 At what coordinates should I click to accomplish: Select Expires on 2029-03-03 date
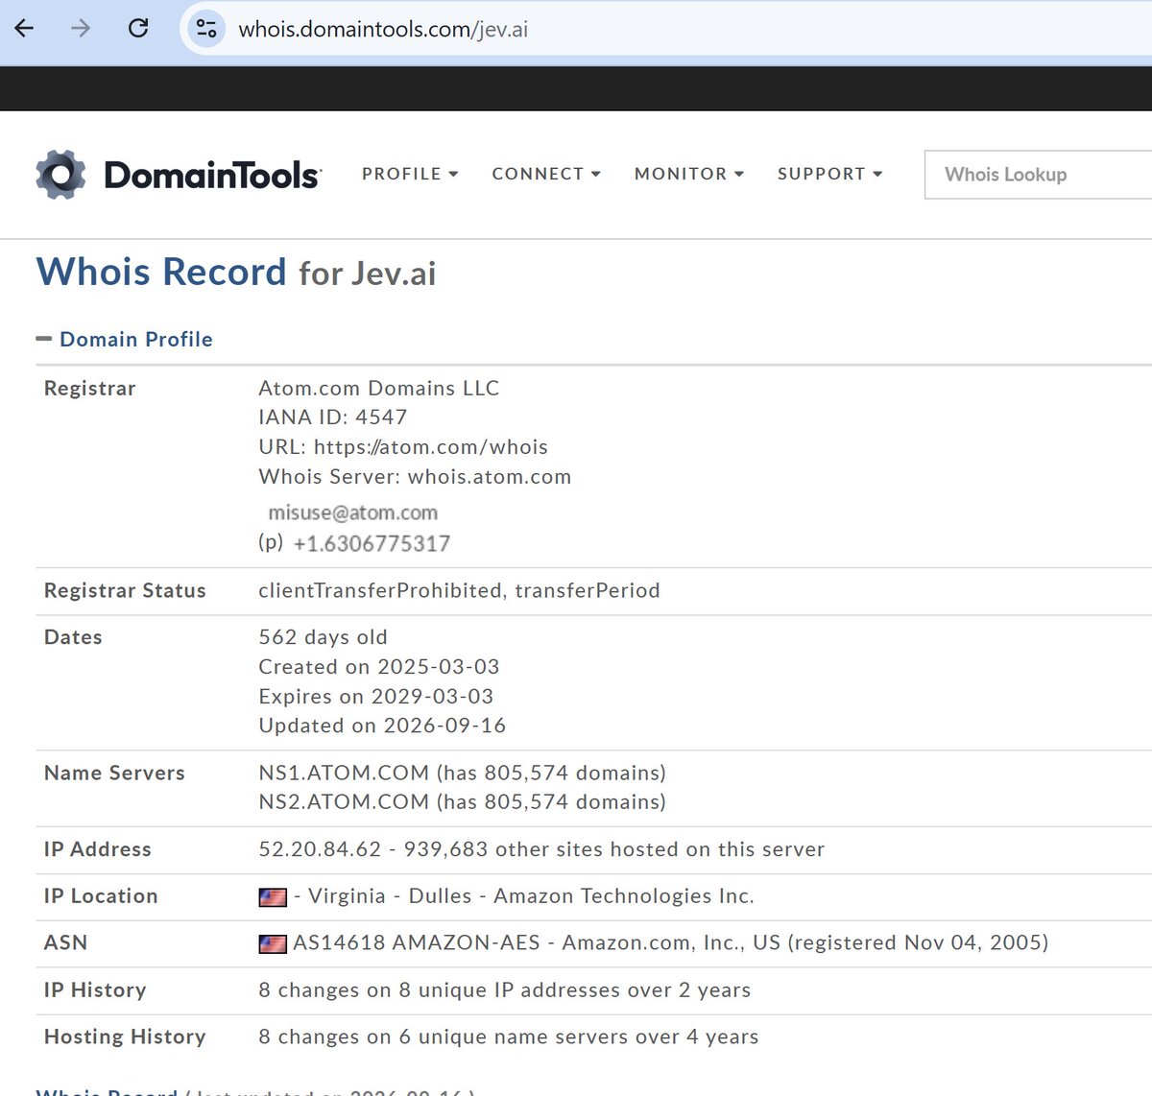[375, 697]
